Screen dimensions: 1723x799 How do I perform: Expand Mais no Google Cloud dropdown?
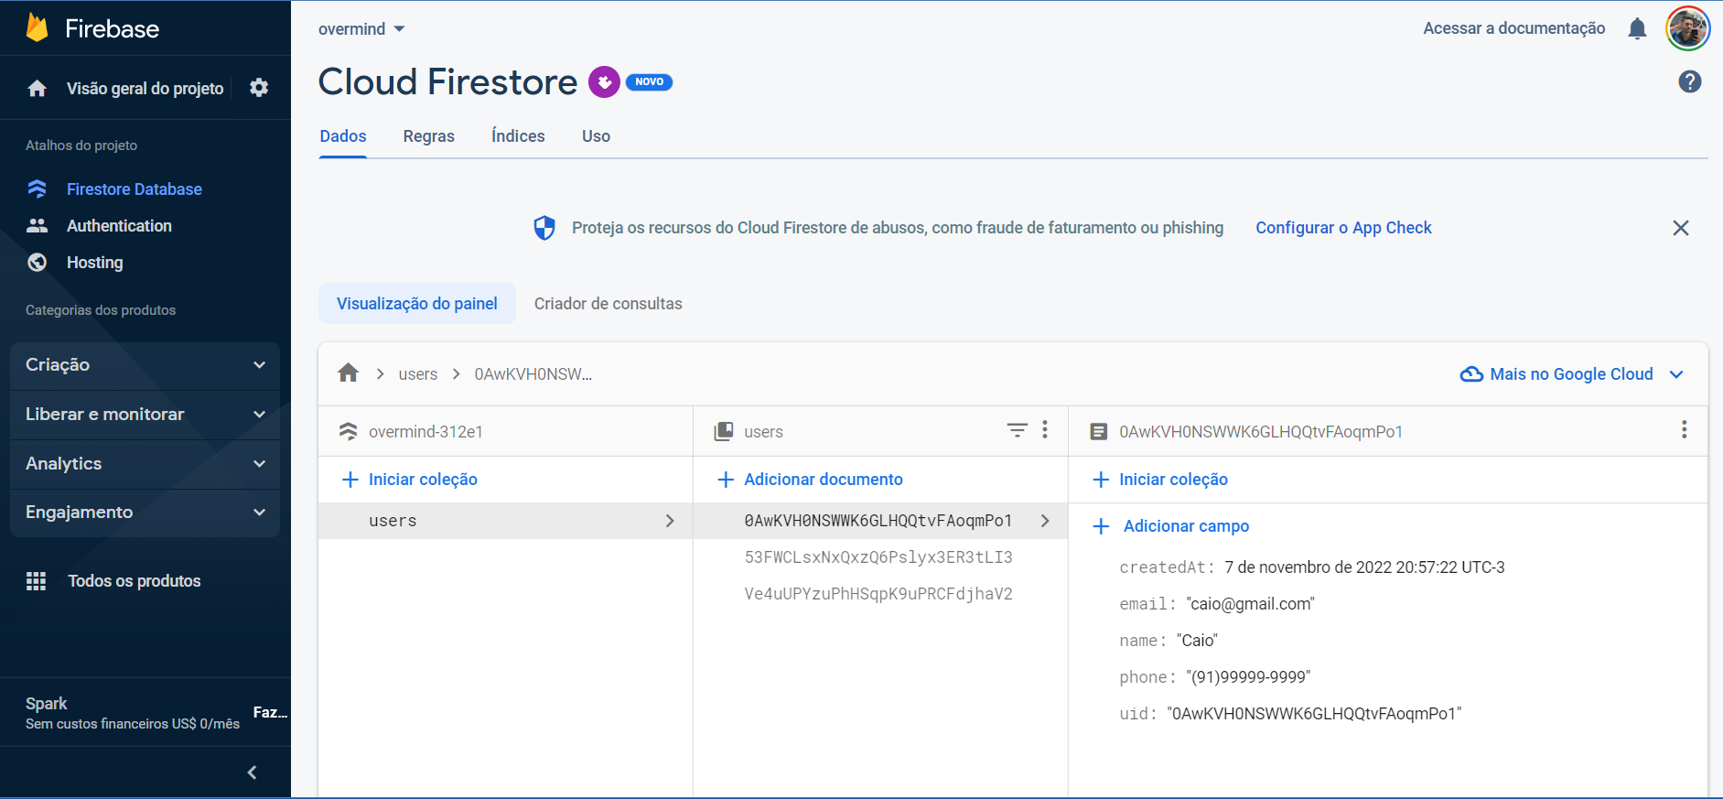pos(1675,374)
